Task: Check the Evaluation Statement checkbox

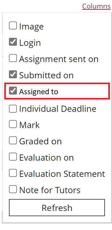Action: pos(13,173)
